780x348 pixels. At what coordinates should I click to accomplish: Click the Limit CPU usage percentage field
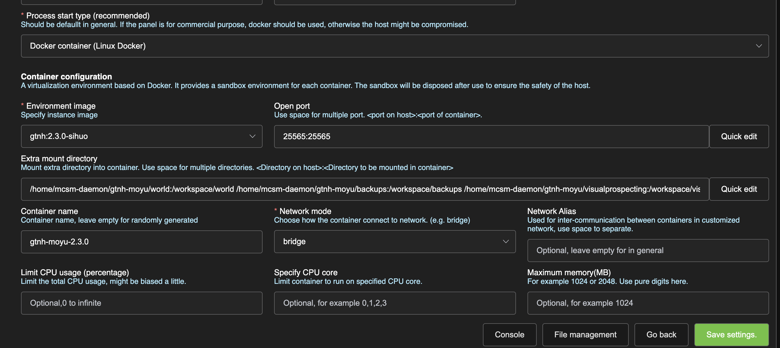[x=141, y=303]
